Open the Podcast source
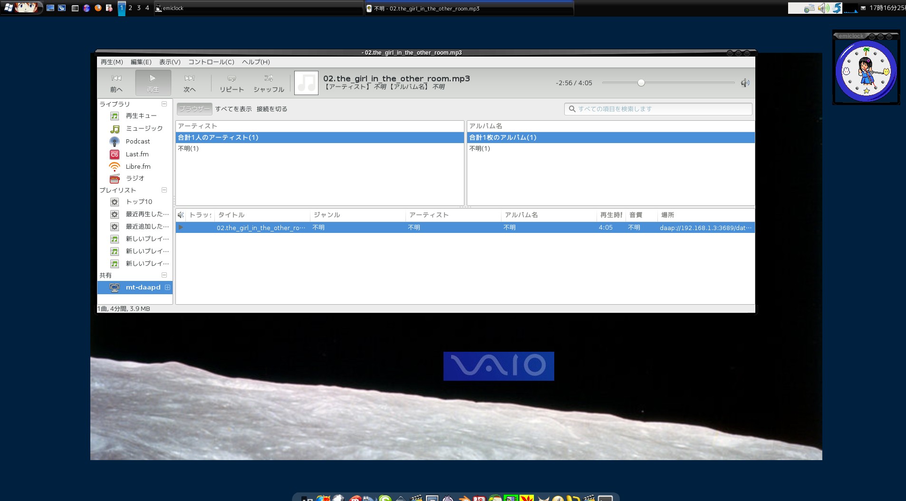The image size is (906, 501). pyautogui.click(x=137, y=142)
